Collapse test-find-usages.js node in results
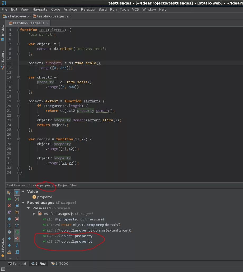 pyautogui.click(x=34, y=214)
